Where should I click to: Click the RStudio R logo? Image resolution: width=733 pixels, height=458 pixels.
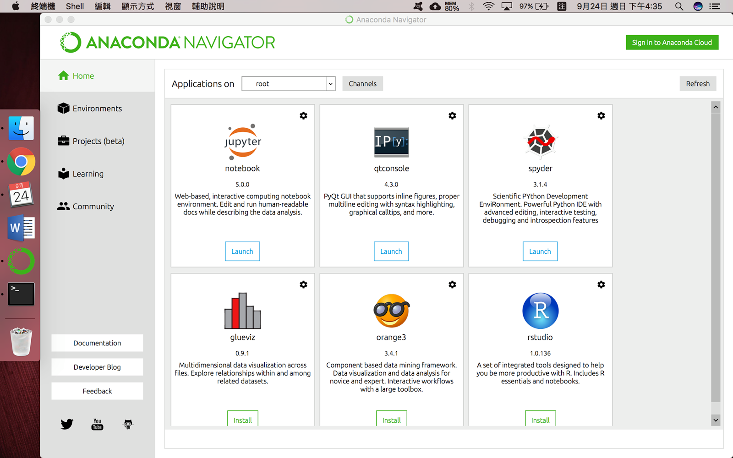coord(541,311)
